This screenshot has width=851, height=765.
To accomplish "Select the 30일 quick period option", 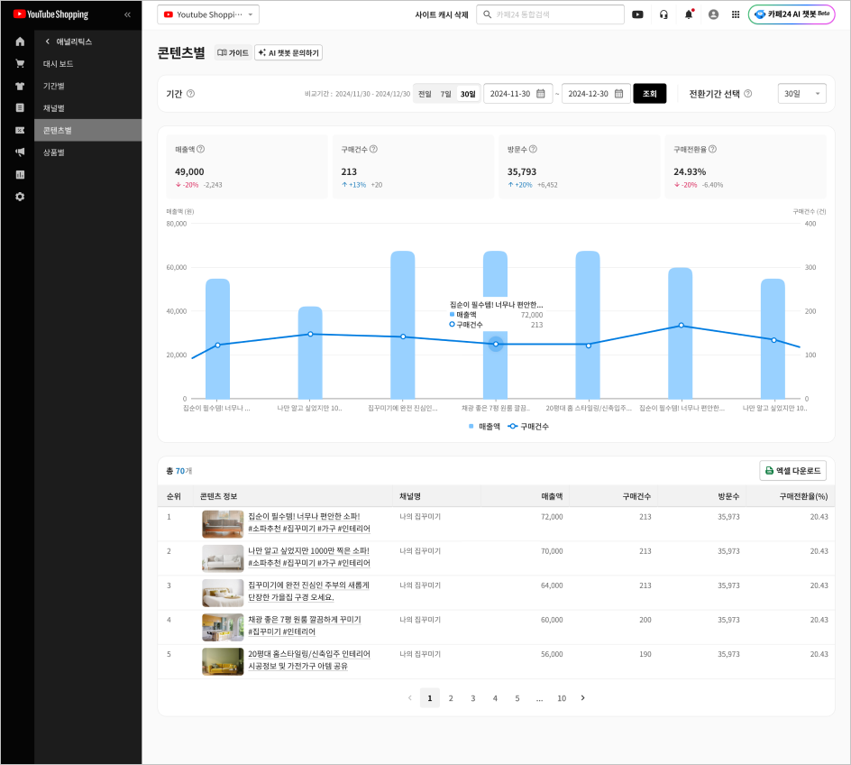I will pyautogui.click(x=468, y=94).
